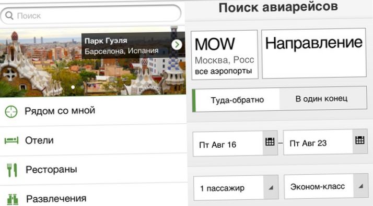The image size is (373, 206).
Task: Open the Рестораны menu entry
Action: (94, 170)
